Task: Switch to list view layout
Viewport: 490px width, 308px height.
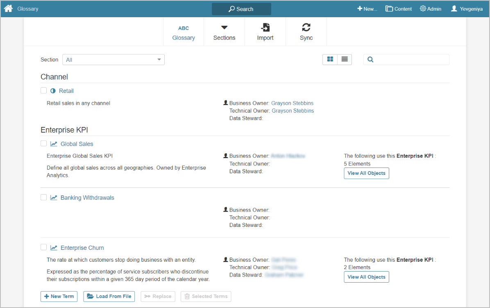Action: tap(345, 59)
